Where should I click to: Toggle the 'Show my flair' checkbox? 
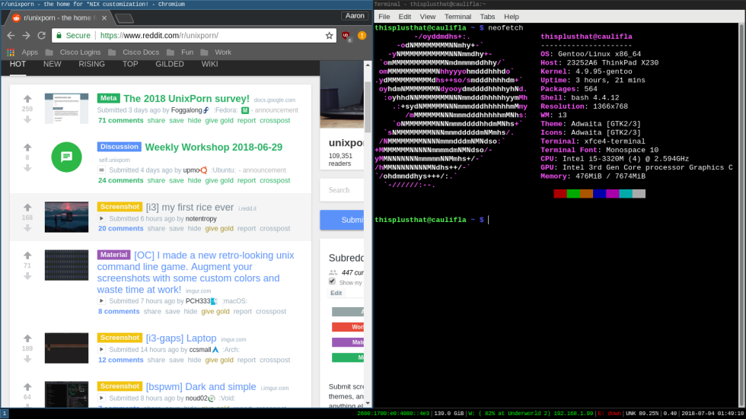pyautogui.click(x=332, y=281)
